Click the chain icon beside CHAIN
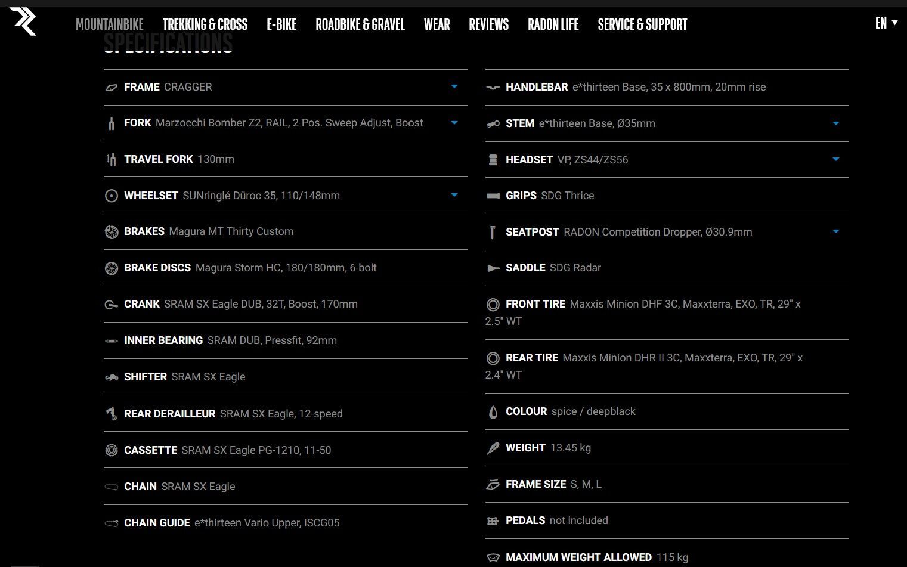 [112, 487]
